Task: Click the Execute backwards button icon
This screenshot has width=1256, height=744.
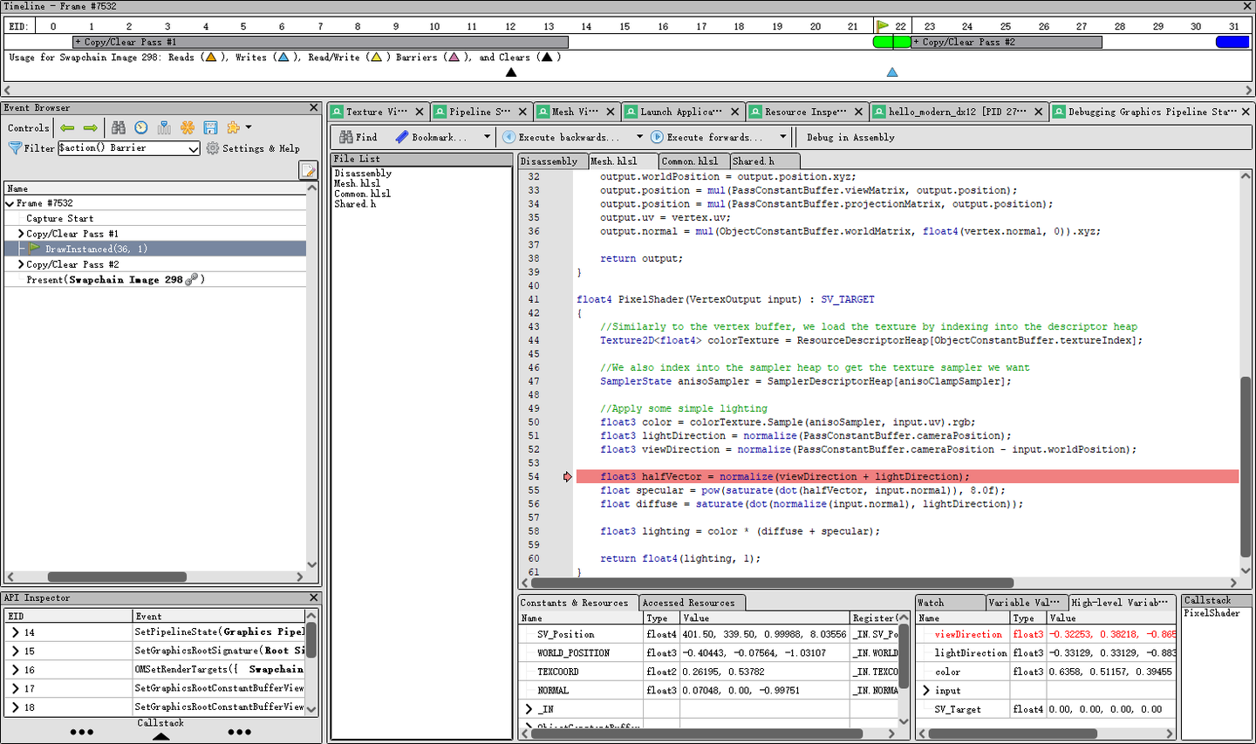Action: tap(509, 137)
